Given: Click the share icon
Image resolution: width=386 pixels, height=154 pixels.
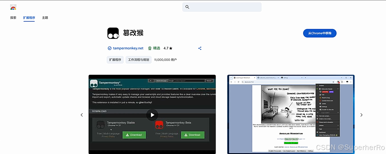Looking at the screenshot, I should tap(200, 48).
